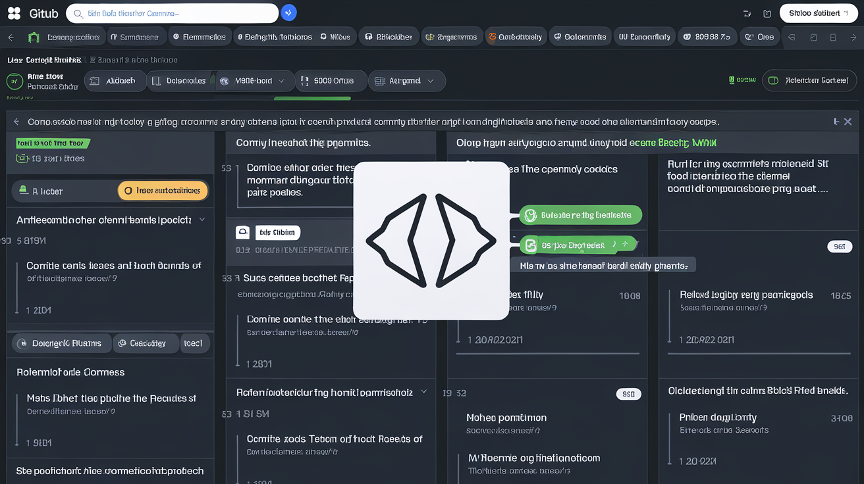
Task: Click the green 08 )ixe Brogt pill
Action: click(x=578, y=245)
